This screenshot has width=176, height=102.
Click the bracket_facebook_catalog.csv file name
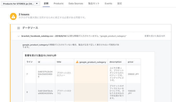pyautogui.click(x=37, y=36)
